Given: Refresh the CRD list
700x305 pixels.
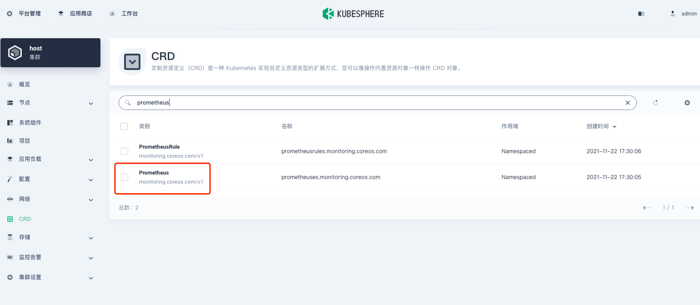Looking at the screenshot, I should click(655, 103).
